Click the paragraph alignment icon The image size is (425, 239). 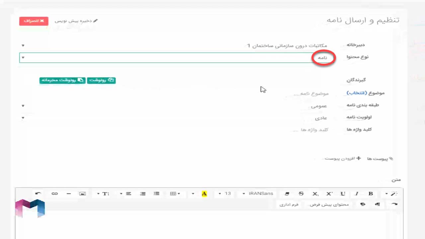pos(128,194)
